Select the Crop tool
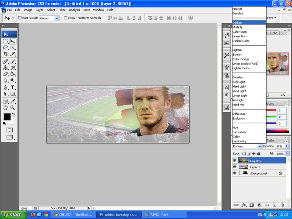 coord(6,53)
